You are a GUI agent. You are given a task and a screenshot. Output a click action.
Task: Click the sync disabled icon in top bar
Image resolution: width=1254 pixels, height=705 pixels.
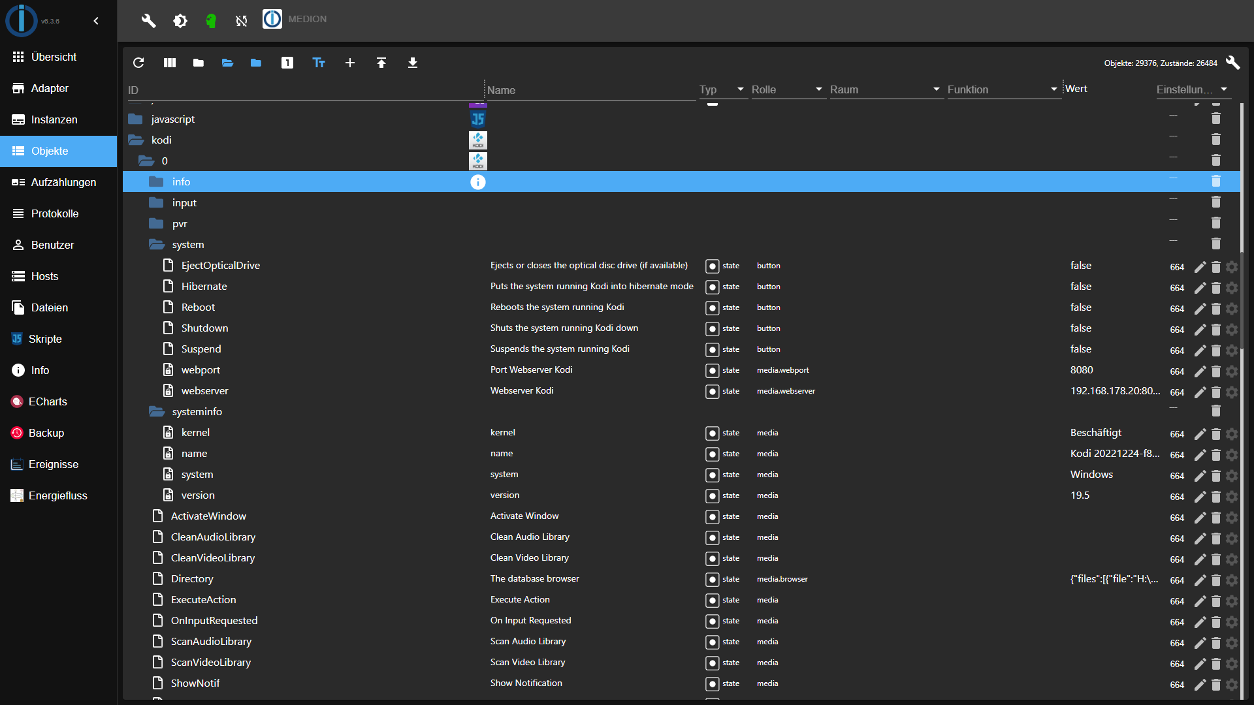pos(242,21)
